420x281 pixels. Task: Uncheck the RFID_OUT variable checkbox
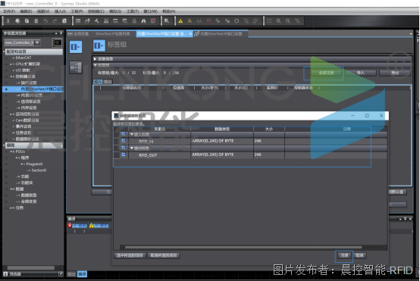tap(124, 155)
